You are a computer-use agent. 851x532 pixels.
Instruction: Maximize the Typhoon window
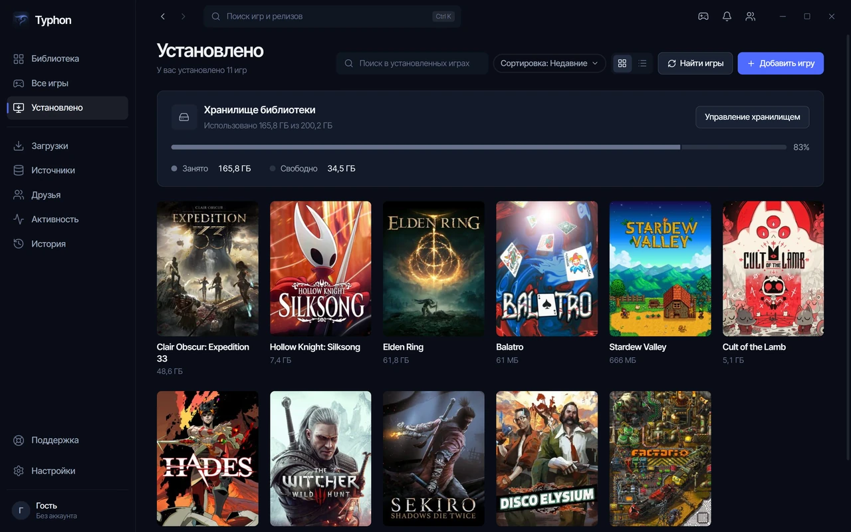pyautogui.click(x=807, y=17)
